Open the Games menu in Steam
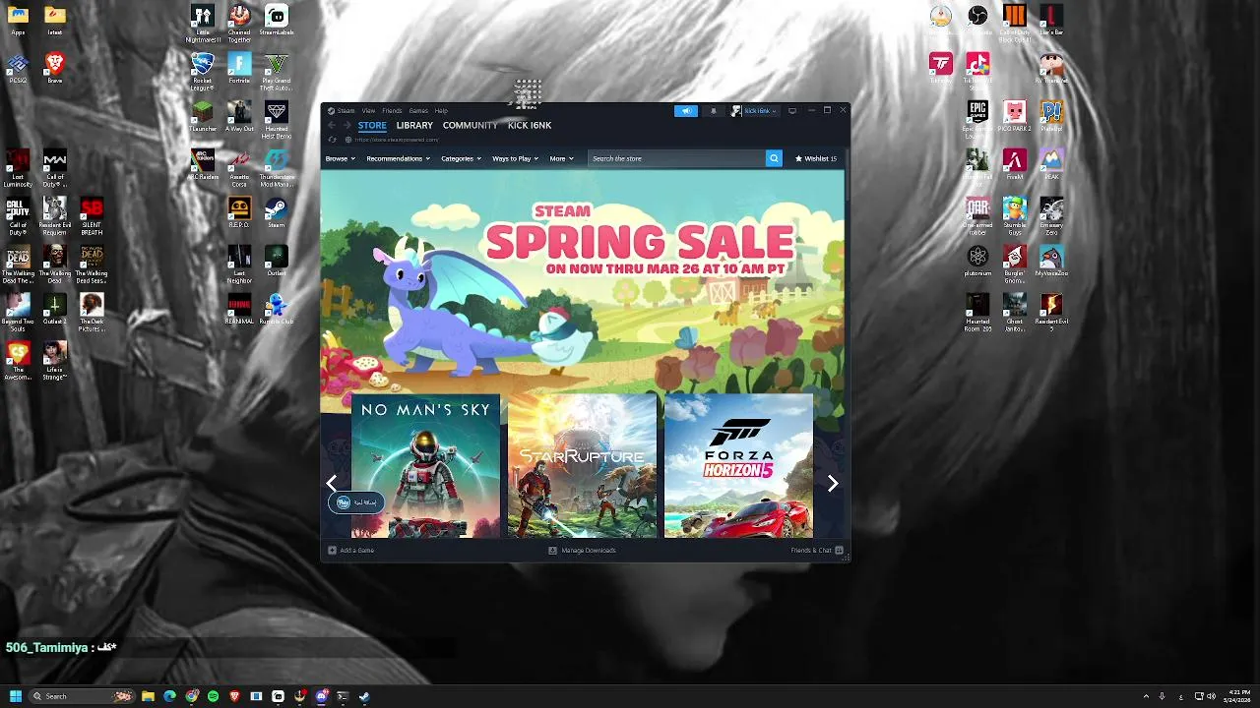This screenshot has width=1260, height=708. 418,111
